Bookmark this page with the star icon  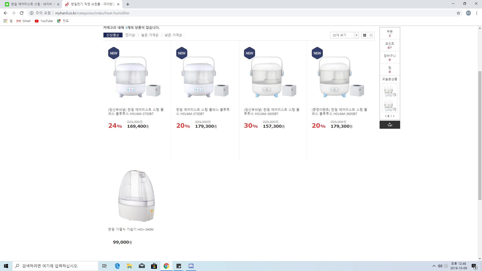click(458, 13)
